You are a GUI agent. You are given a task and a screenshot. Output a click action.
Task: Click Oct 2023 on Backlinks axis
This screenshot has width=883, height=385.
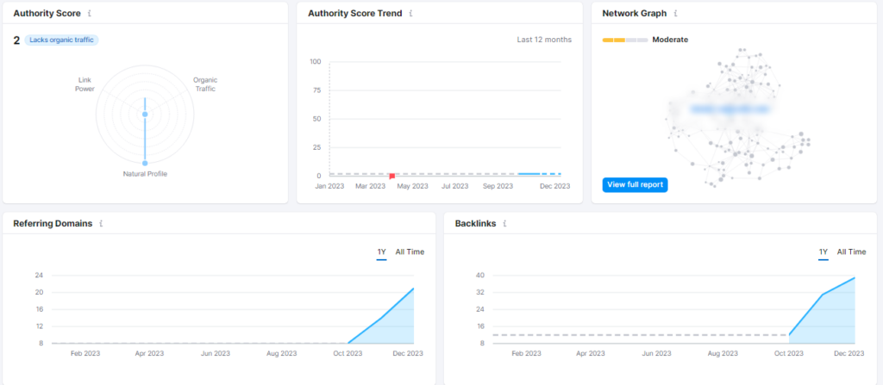point(789,353)
